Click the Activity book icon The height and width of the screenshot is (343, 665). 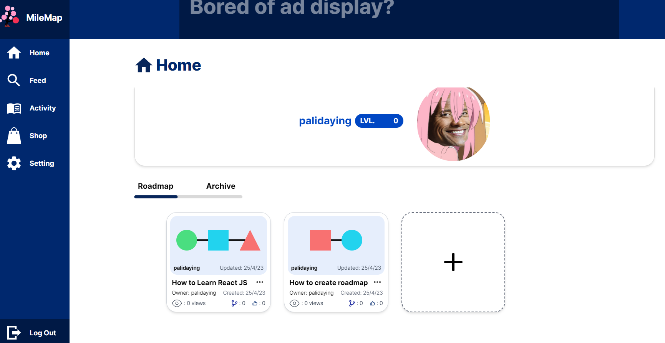14,108
